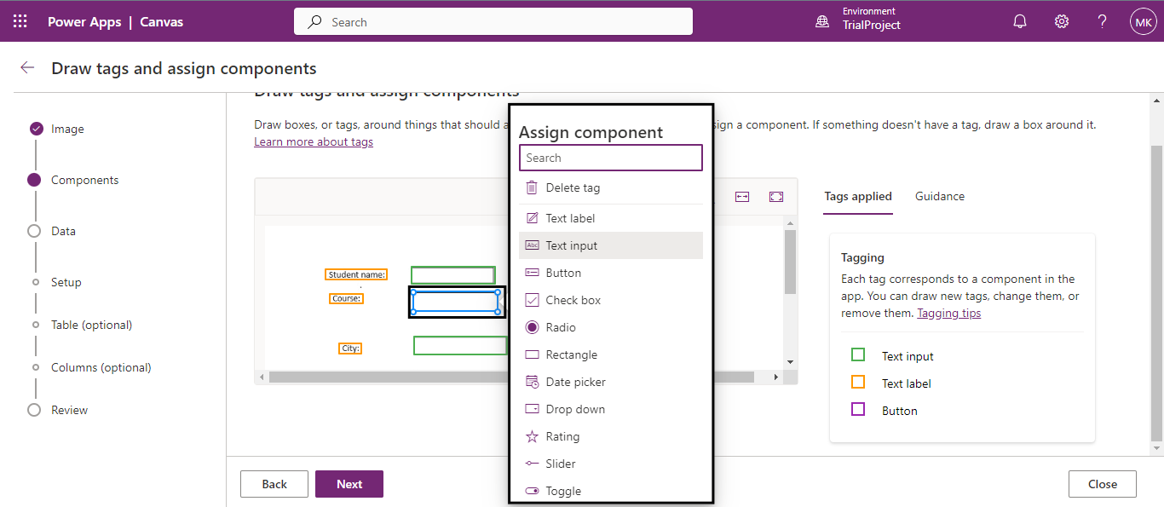The height and width of the screenshot is (507, 1164).
Task: Select Toggle component option
Action: point(563,491)
